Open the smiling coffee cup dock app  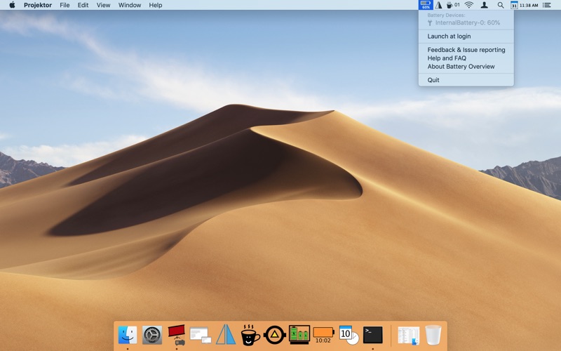point(250,335)
